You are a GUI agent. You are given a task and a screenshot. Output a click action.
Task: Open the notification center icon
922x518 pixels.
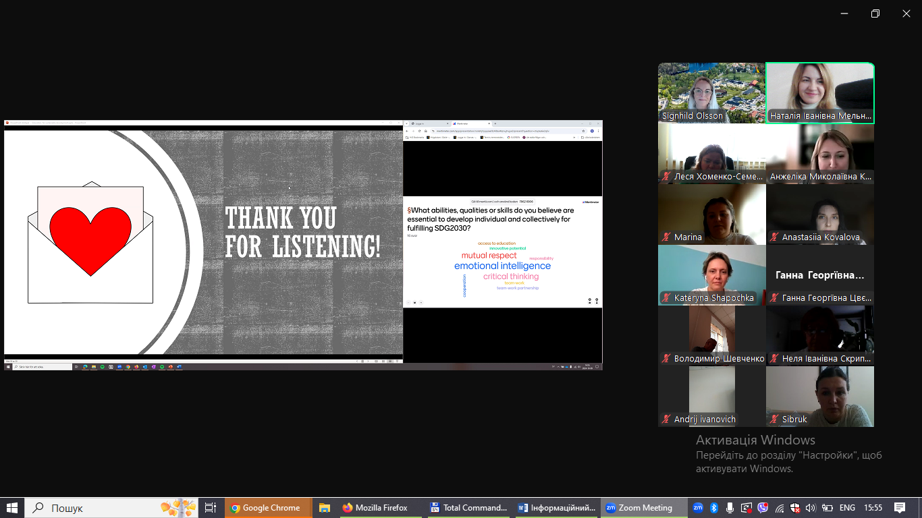[x=900, y=508]
